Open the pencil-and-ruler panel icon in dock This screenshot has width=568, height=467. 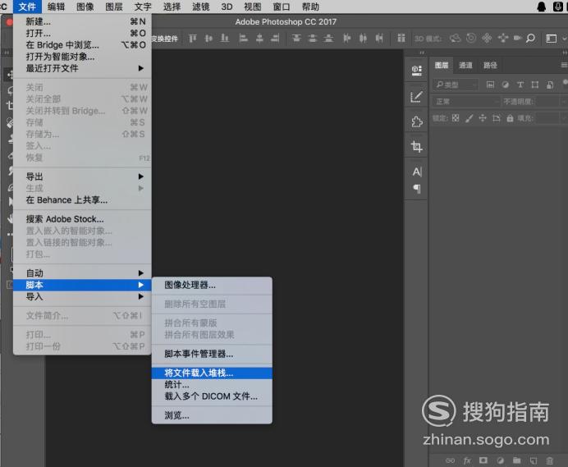point(417,97)
